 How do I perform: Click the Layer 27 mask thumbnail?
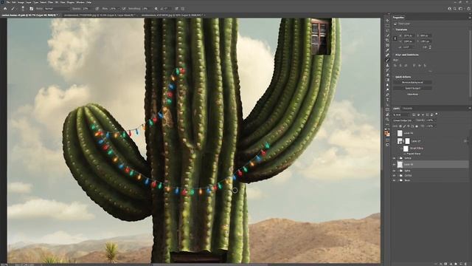(x=407, y=141)
